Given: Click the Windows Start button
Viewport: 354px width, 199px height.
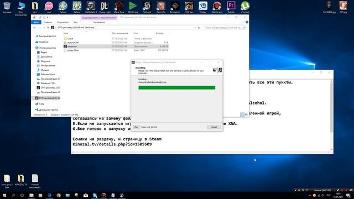Looking at the screenshot, I should [4, 195].
